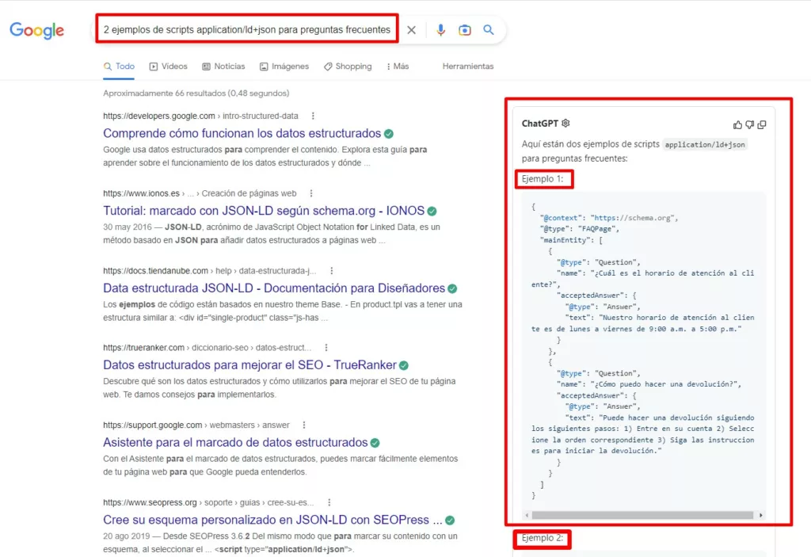Copy the ChatGPT answer with copy icon

click(x=762, y=124)
